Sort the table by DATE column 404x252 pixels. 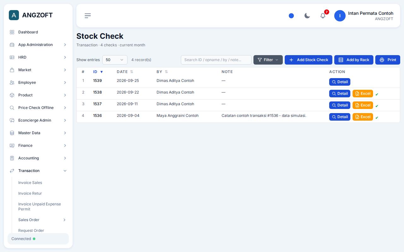click(125, 72)
